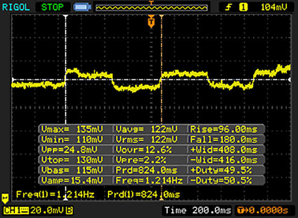Click the trigger level arrow at right edge
The height and width of the screenshot is (218, 298).
coord(289,80)
